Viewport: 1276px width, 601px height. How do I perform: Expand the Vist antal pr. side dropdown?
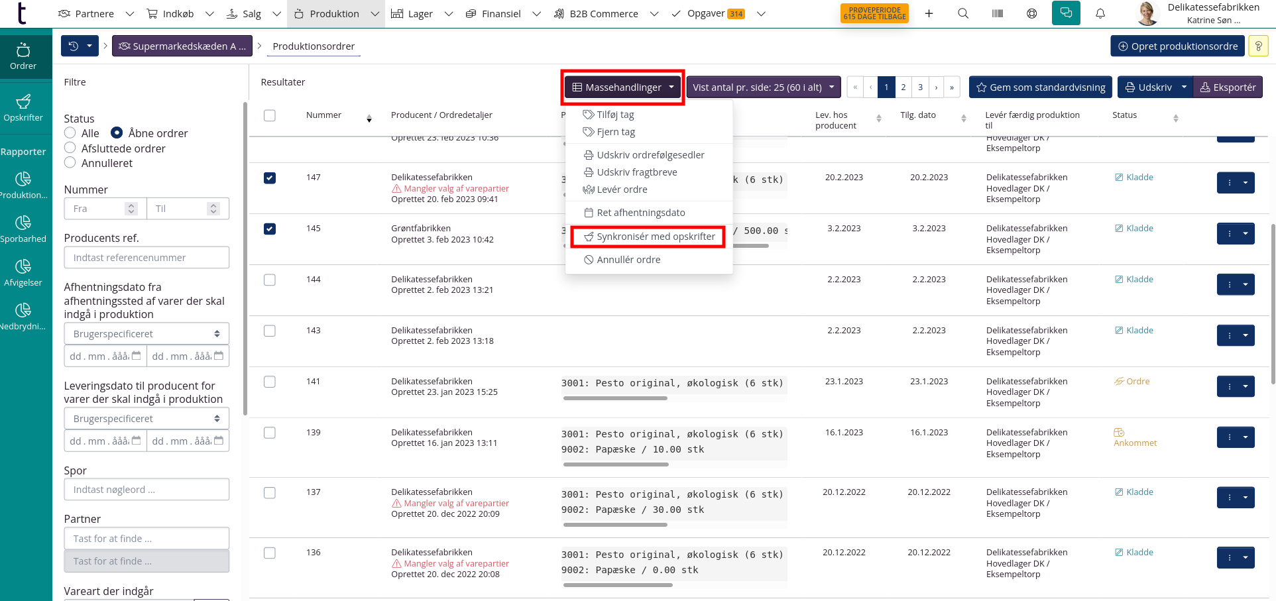pyautogui.click(x=764, y=87)
